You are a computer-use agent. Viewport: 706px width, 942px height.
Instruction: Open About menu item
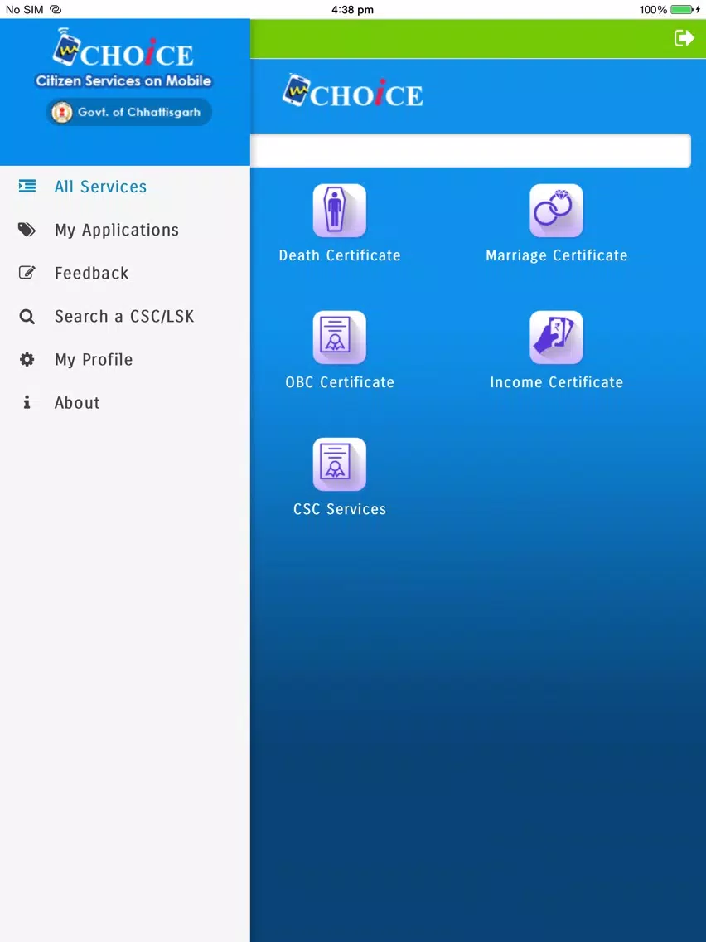(125, 402)
